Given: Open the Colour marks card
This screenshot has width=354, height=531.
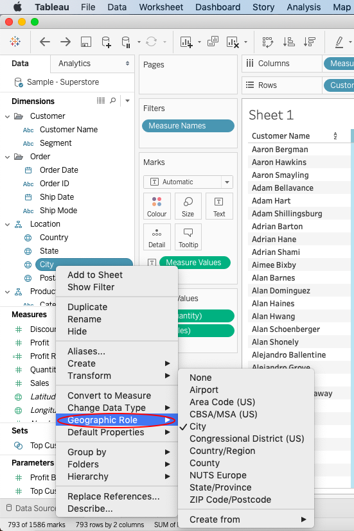Looking at the screenshot, I should 157,206.
